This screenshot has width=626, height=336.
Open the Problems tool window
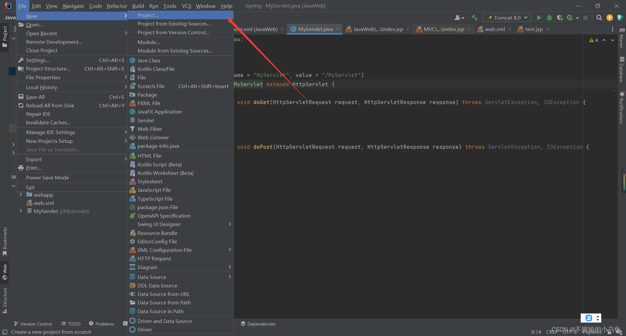(101, 324)
